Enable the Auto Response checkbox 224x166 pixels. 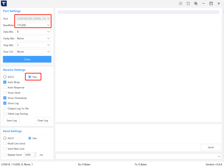(5, 87)
